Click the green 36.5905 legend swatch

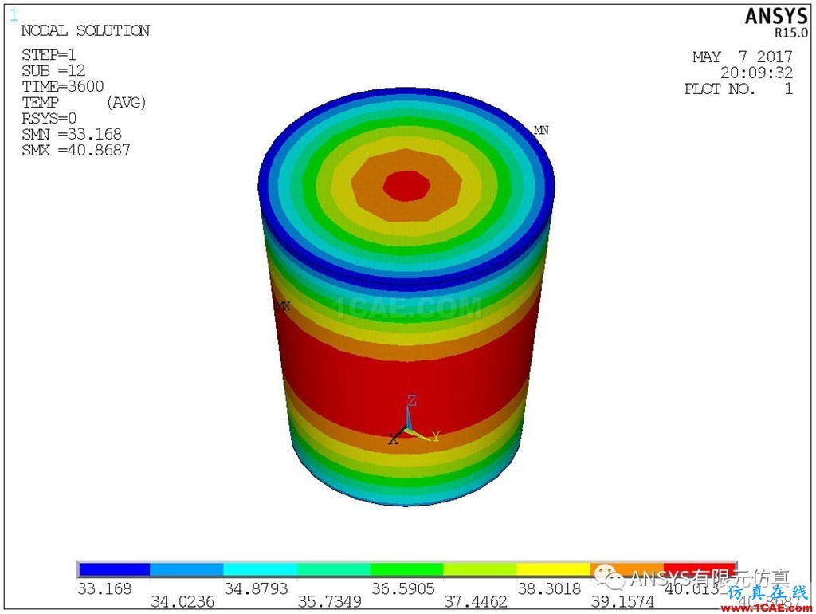[x=406, y=569]
